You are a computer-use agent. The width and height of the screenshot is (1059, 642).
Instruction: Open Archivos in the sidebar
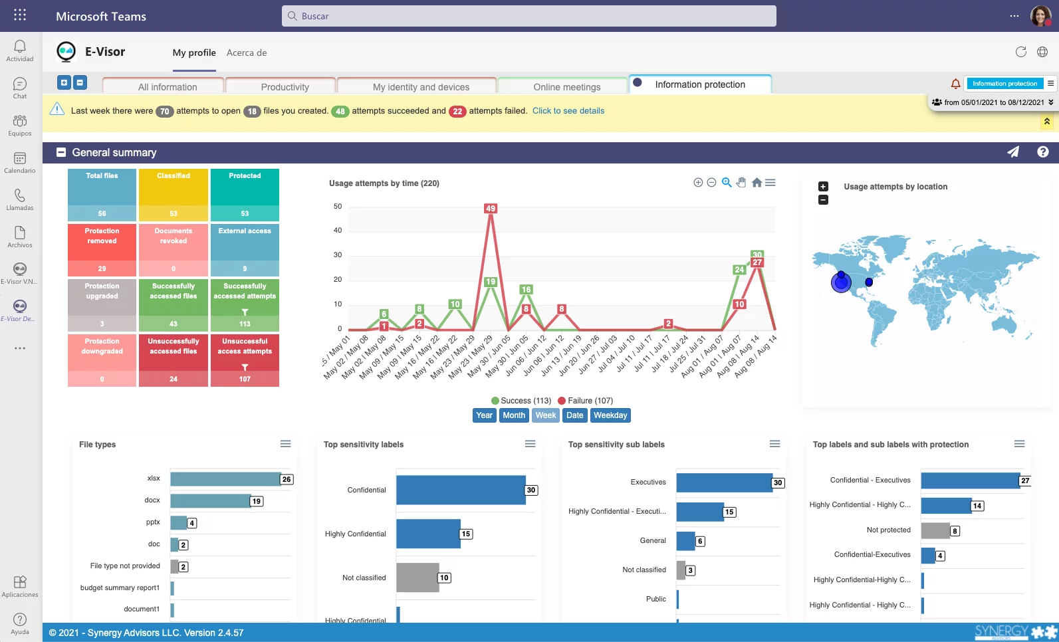click(20, 237)
